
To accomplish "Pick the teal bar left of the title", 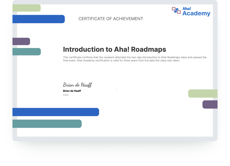I will [x=26, y=52].
